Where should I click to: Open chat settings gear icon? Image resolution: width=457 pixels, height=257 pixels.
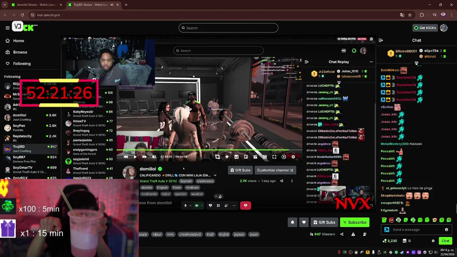pyautogui.click(x=433, y=241)
